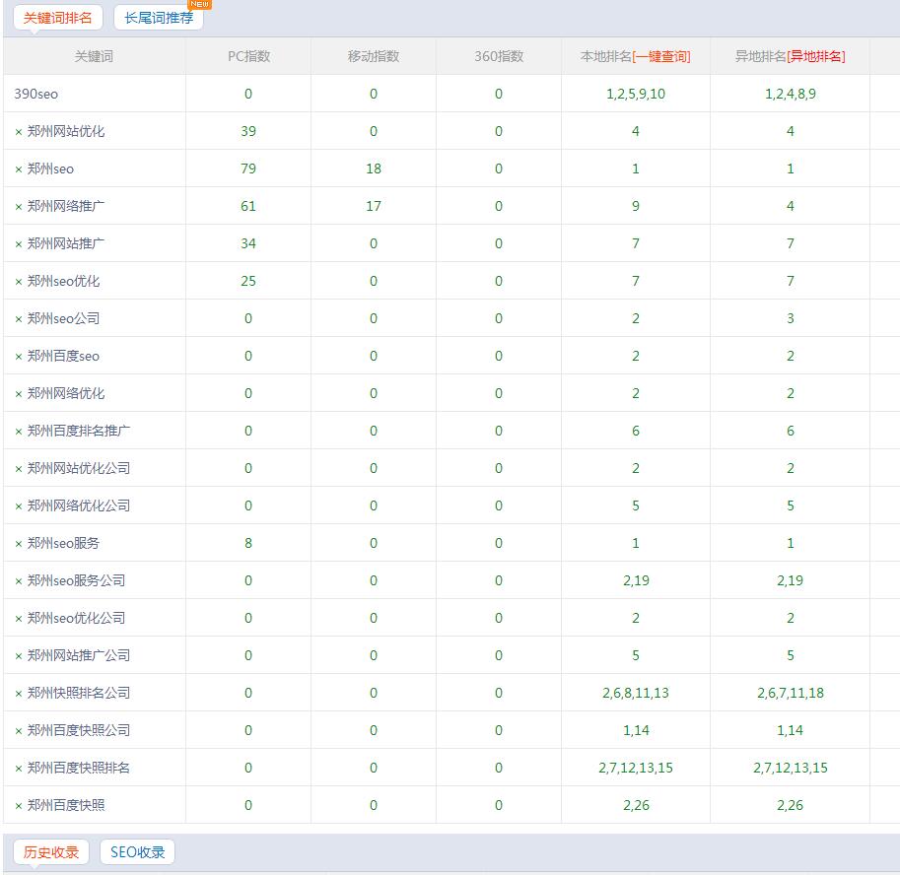The image size is (900, 875).
Task: Delete the 郑州seo服务 keyword with ×
Action: pos(19,544)
